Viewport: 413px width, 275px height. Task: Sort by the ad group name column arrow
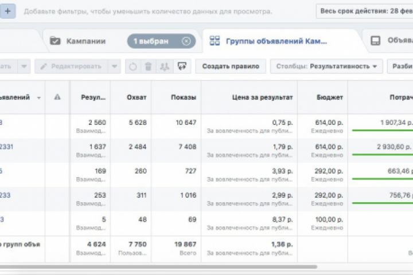[39, 97]
